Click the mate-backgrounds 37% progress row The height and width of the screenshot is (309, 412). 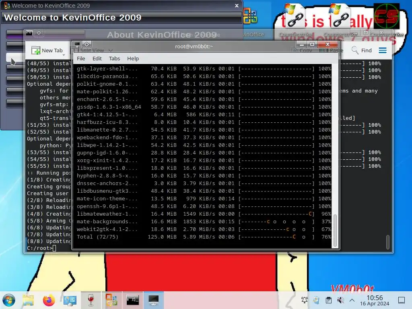tap(204, 222)
